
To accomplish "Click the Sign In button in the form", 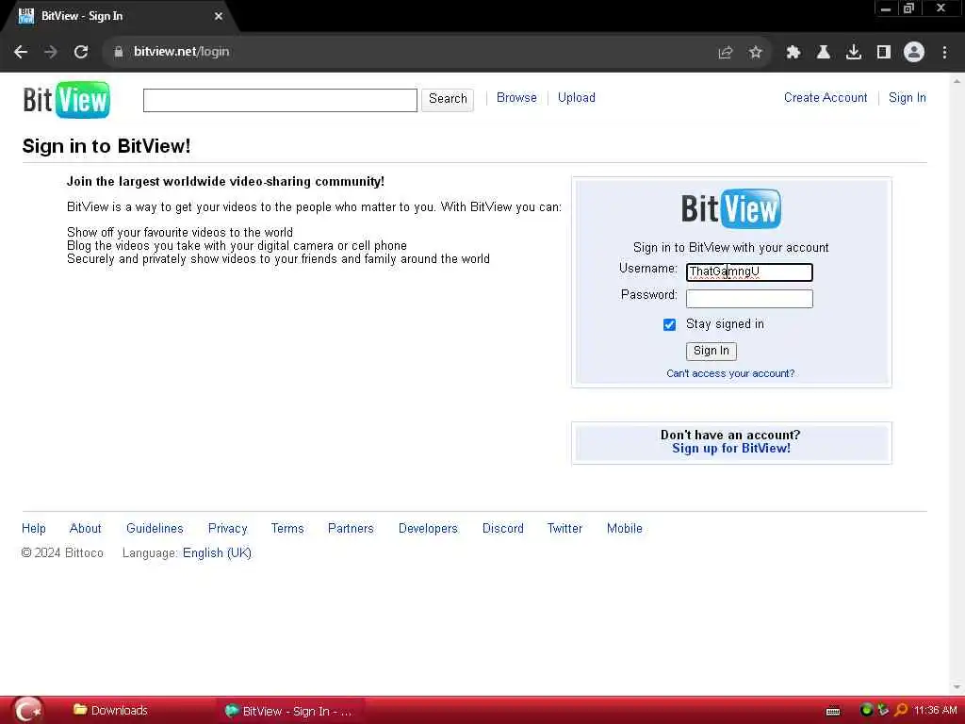I will coord(711,351).
